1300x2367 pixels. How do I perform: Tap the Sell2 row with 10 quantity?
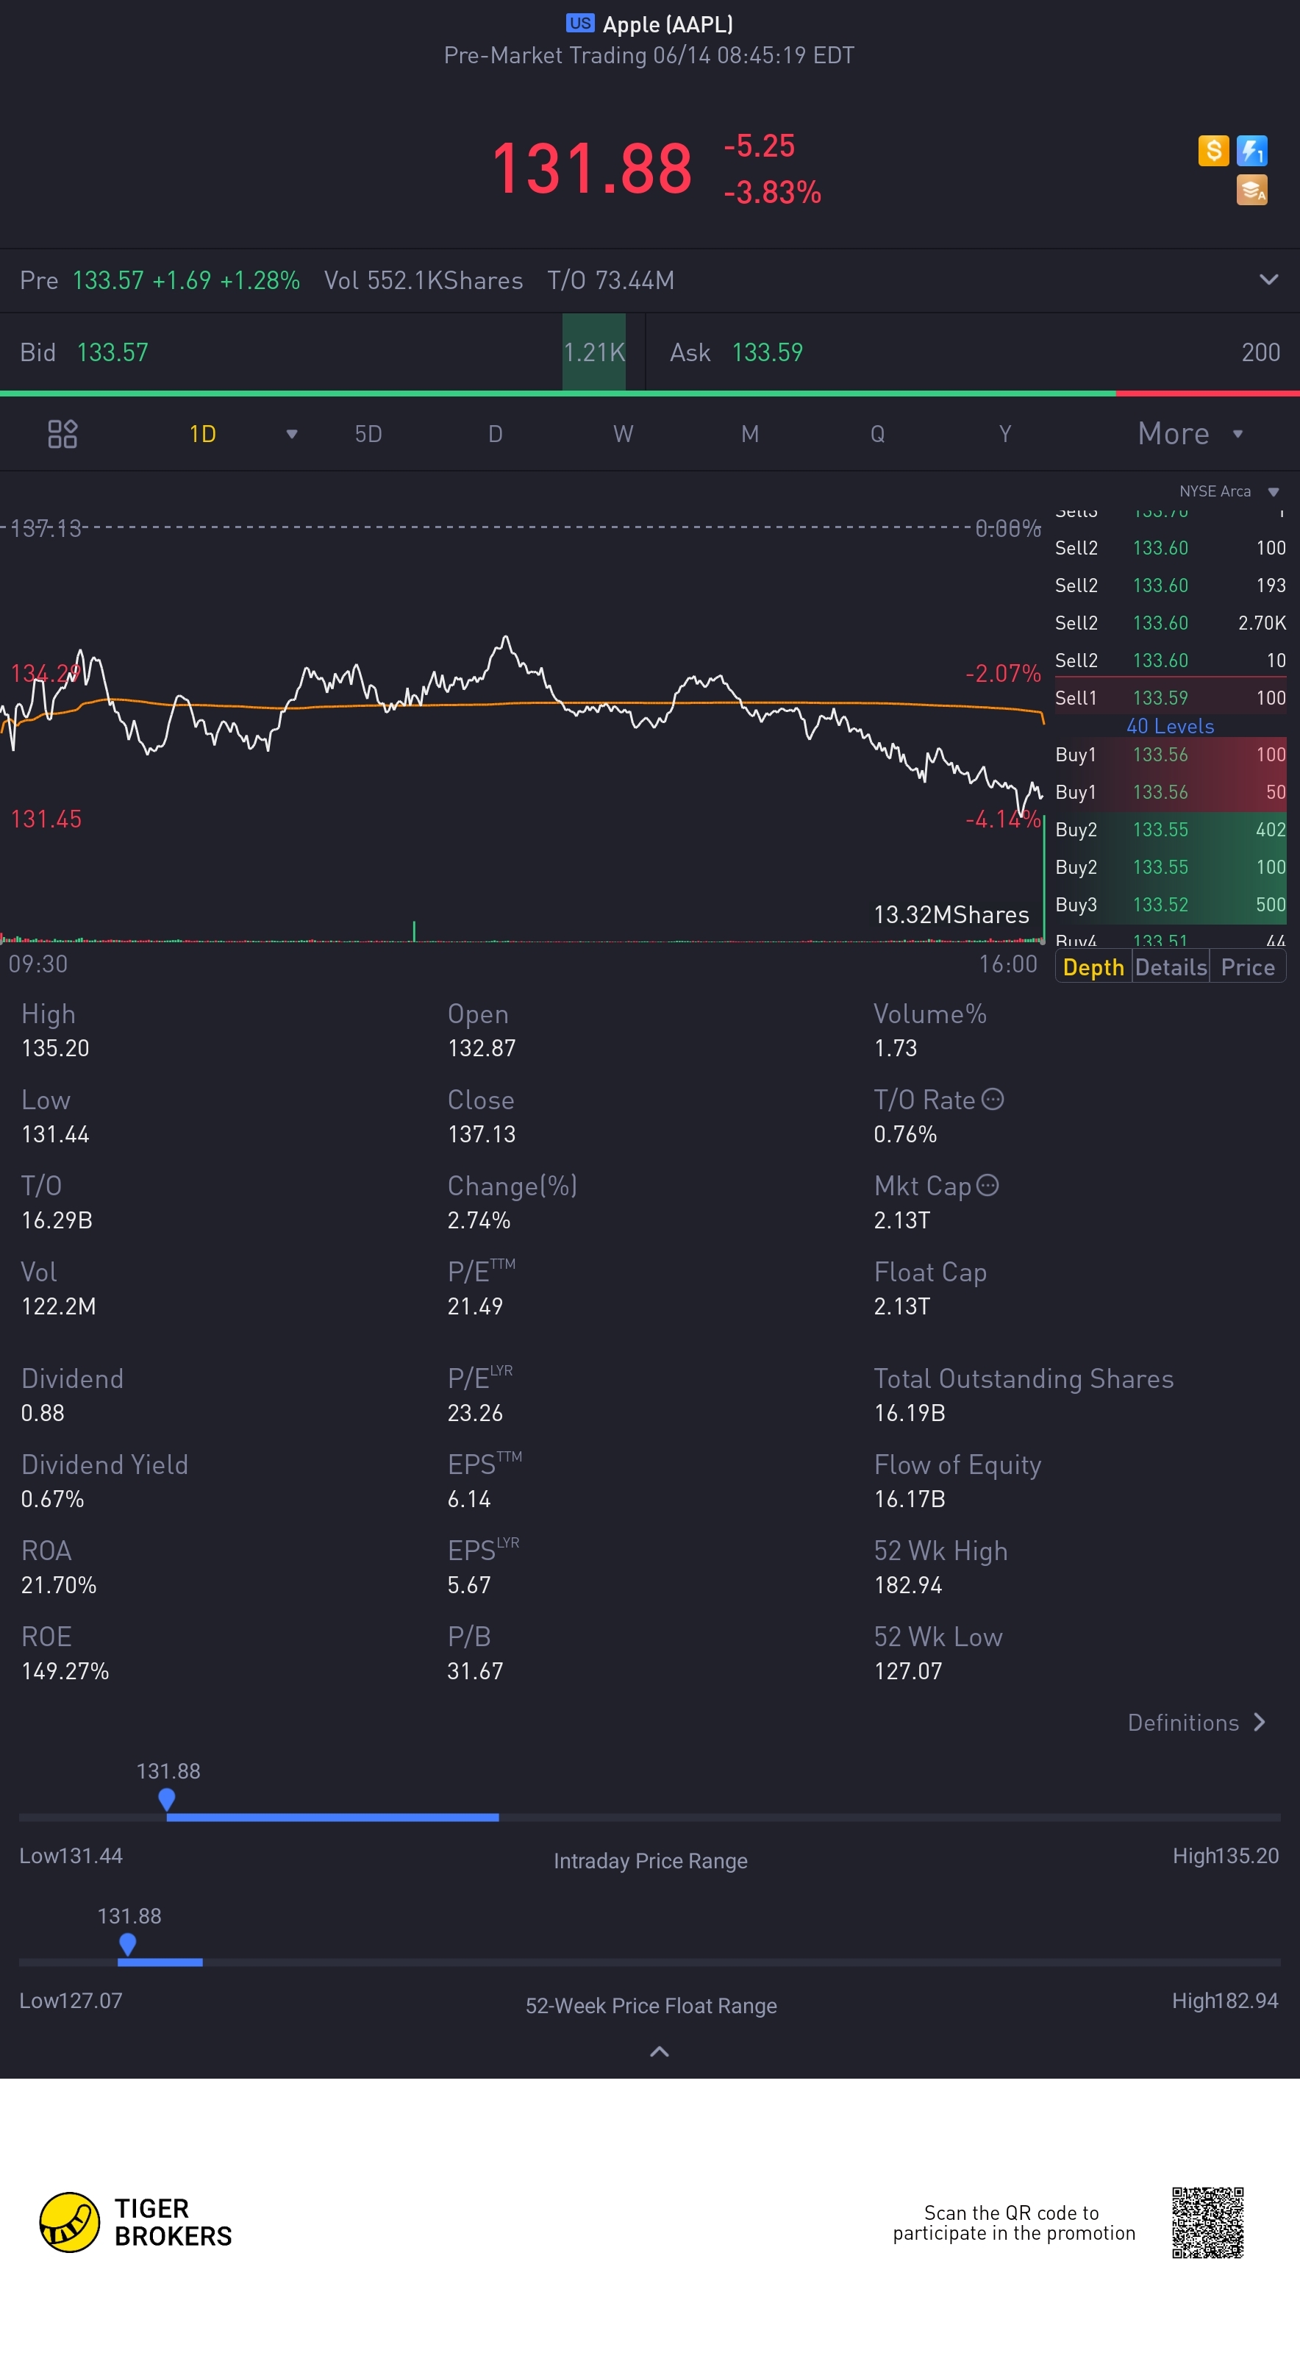(1170, 660)
